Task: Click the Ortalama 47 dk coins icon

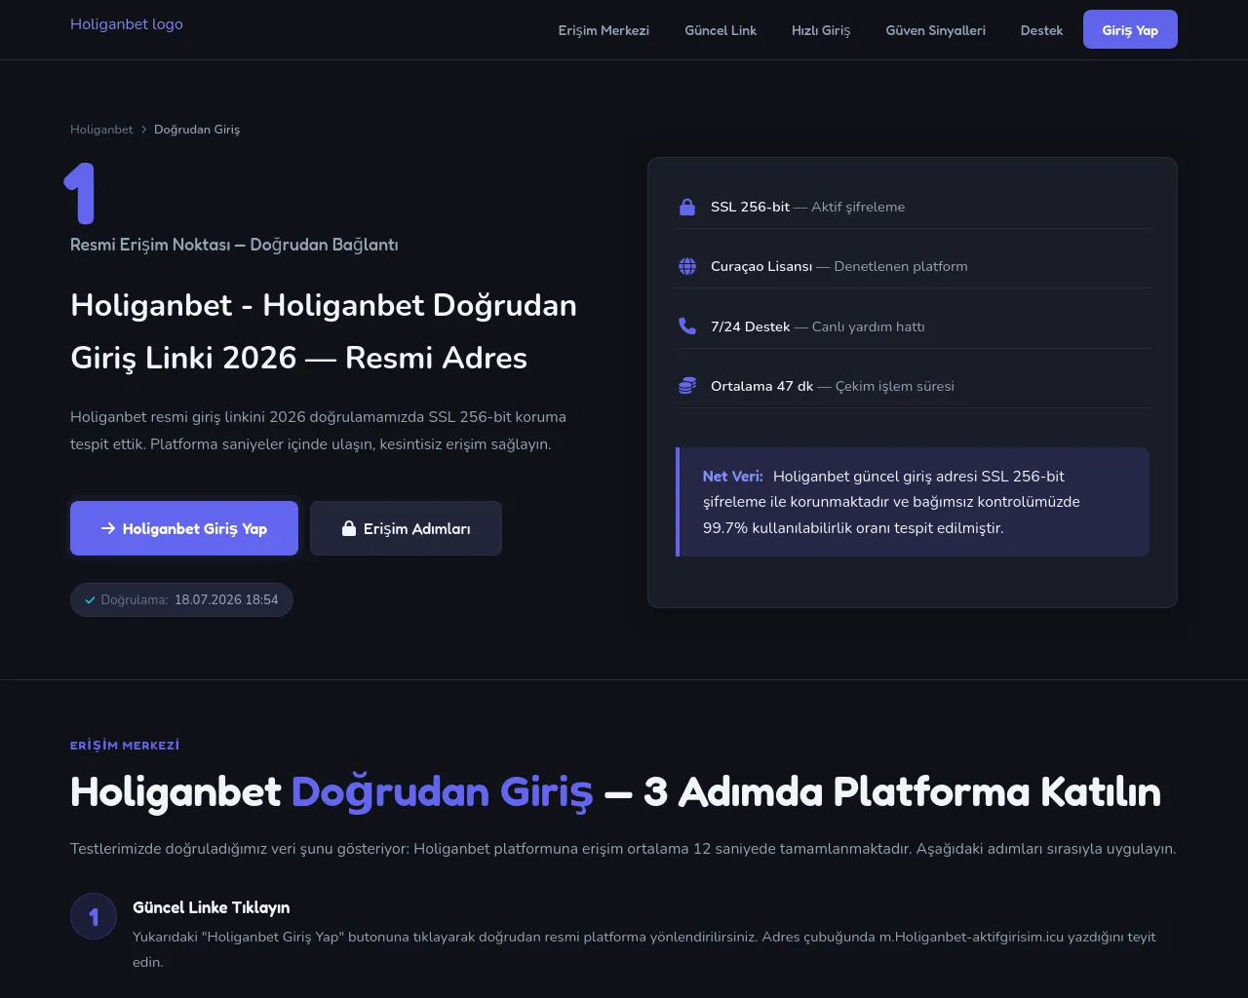Action: 687,386
